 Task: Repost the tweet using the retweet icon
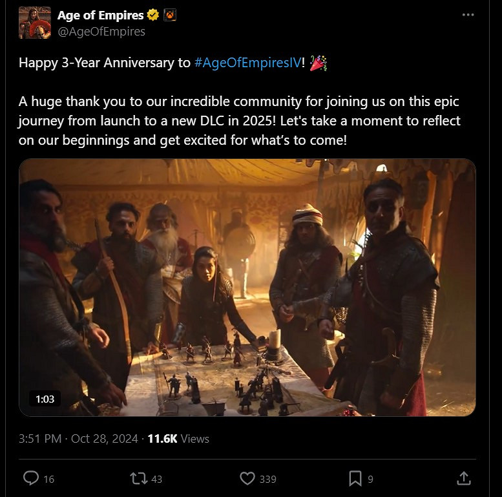[x=138, y=478]
